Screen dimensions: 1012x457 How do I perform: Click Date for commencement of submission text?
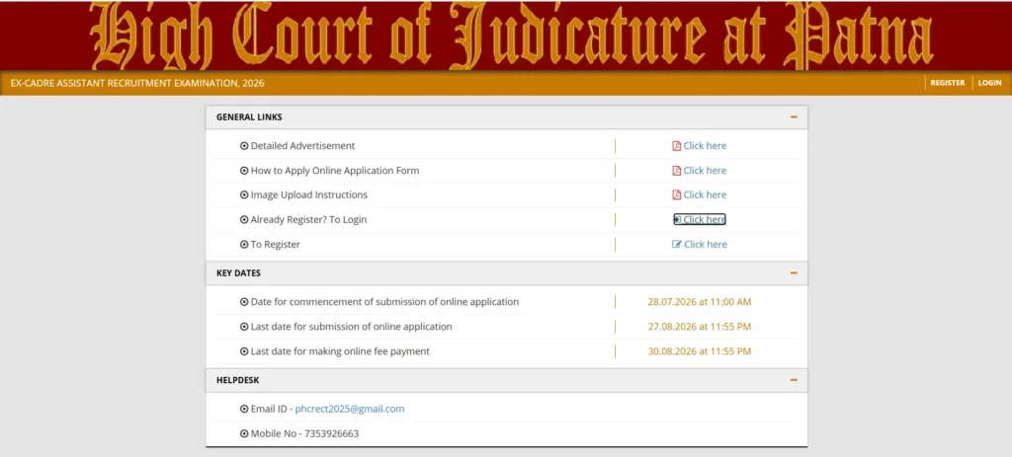[x=384, y=302]
